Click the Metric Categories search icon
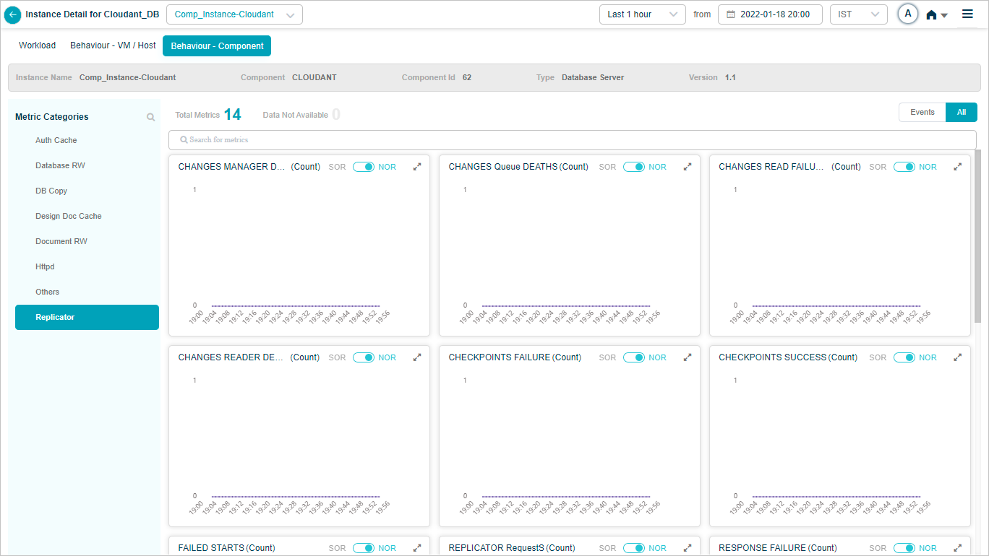989x556 pixels. point(150,117)
